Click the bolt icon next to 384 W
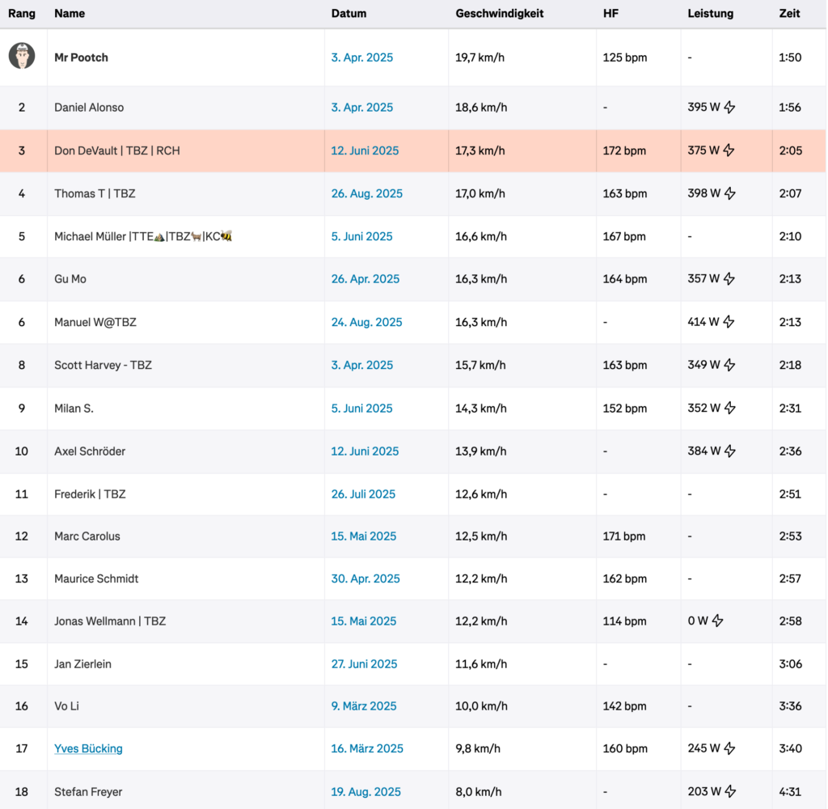Screen dimensions: 828x809 tap(730, 451)
